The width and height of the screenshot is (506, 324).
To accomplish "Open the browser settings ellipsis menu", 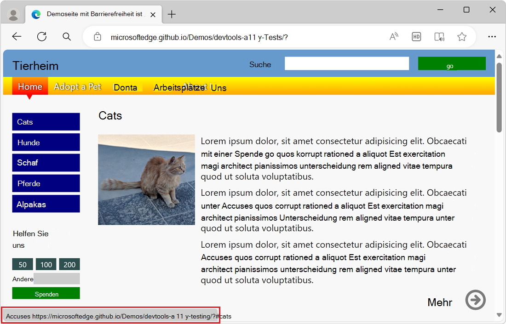I will pos(492,36).
